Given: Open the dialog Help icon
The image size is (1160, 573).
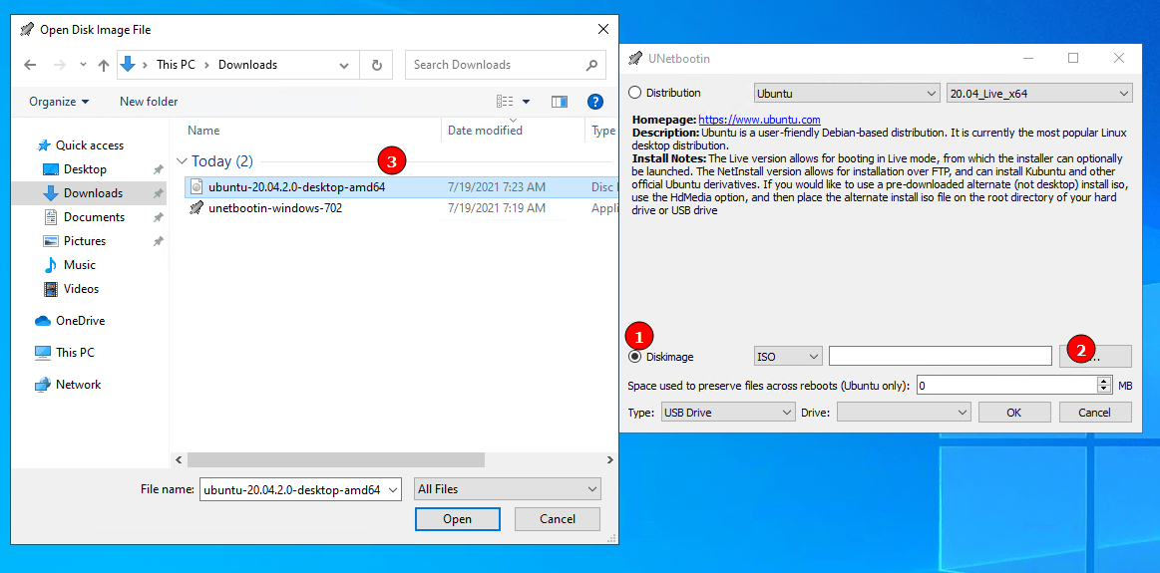Looking at the screenshot, I should [594, 102].
